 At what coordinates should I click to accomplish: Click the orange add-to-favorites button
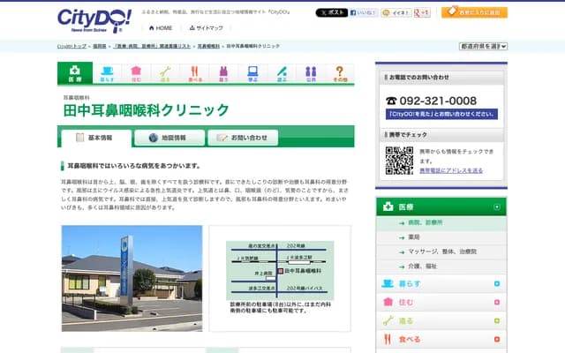(x=474, y=12)
